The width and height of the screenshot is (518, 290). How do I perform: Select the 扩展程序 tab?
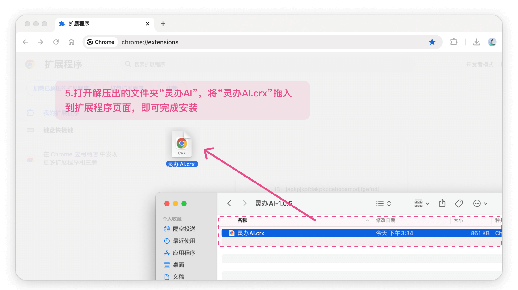coord(105,24)
